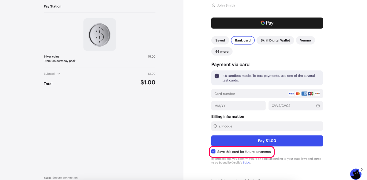
Task: Expand the Subtotal chevron
Action: click(59, 74)
